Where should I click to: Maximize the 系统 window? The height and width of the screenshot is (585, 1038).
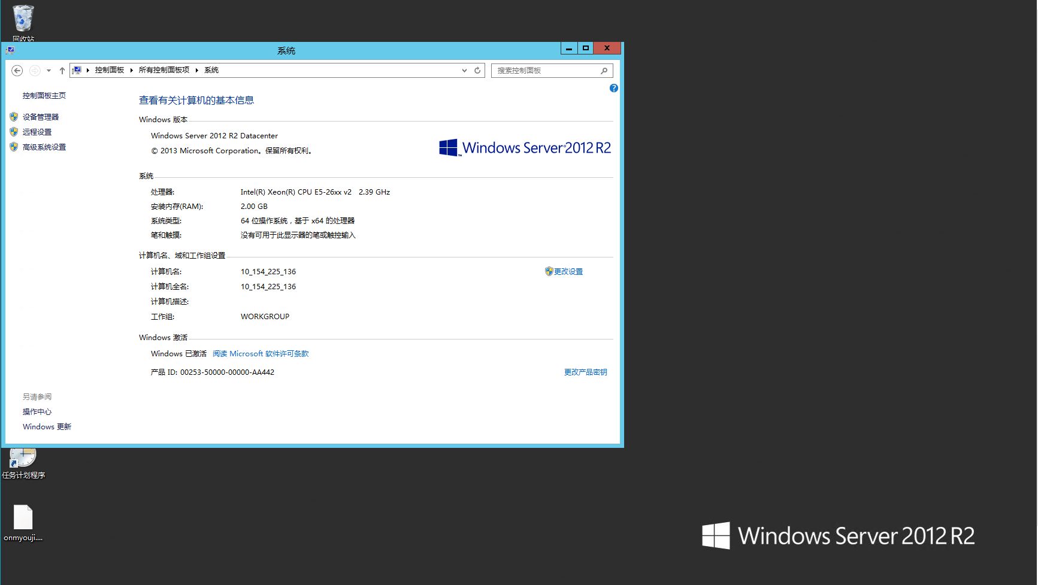tap(586, 49)
